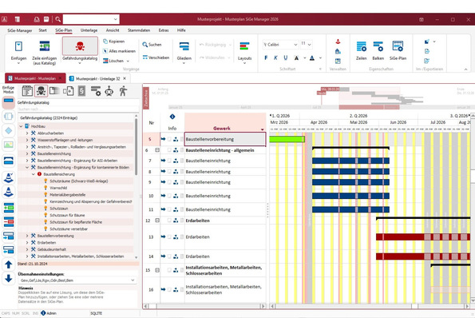Click the green Gantt bar in row 5
This screenshot has width=475, height=318.
point(287,139)
